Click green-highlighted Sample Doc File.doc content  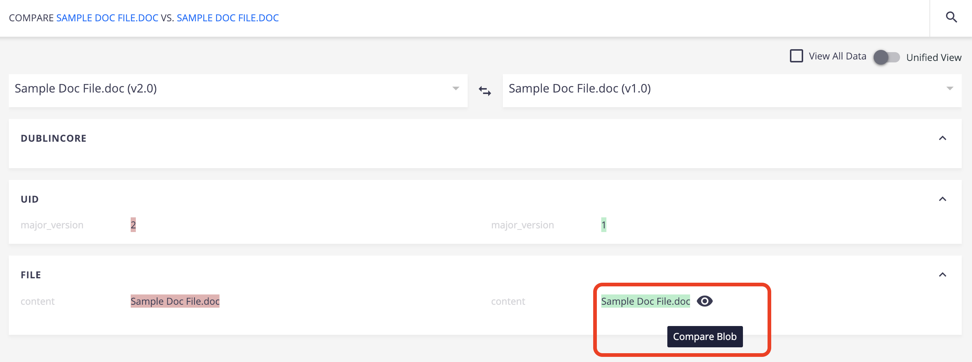[x=645, y=301]
